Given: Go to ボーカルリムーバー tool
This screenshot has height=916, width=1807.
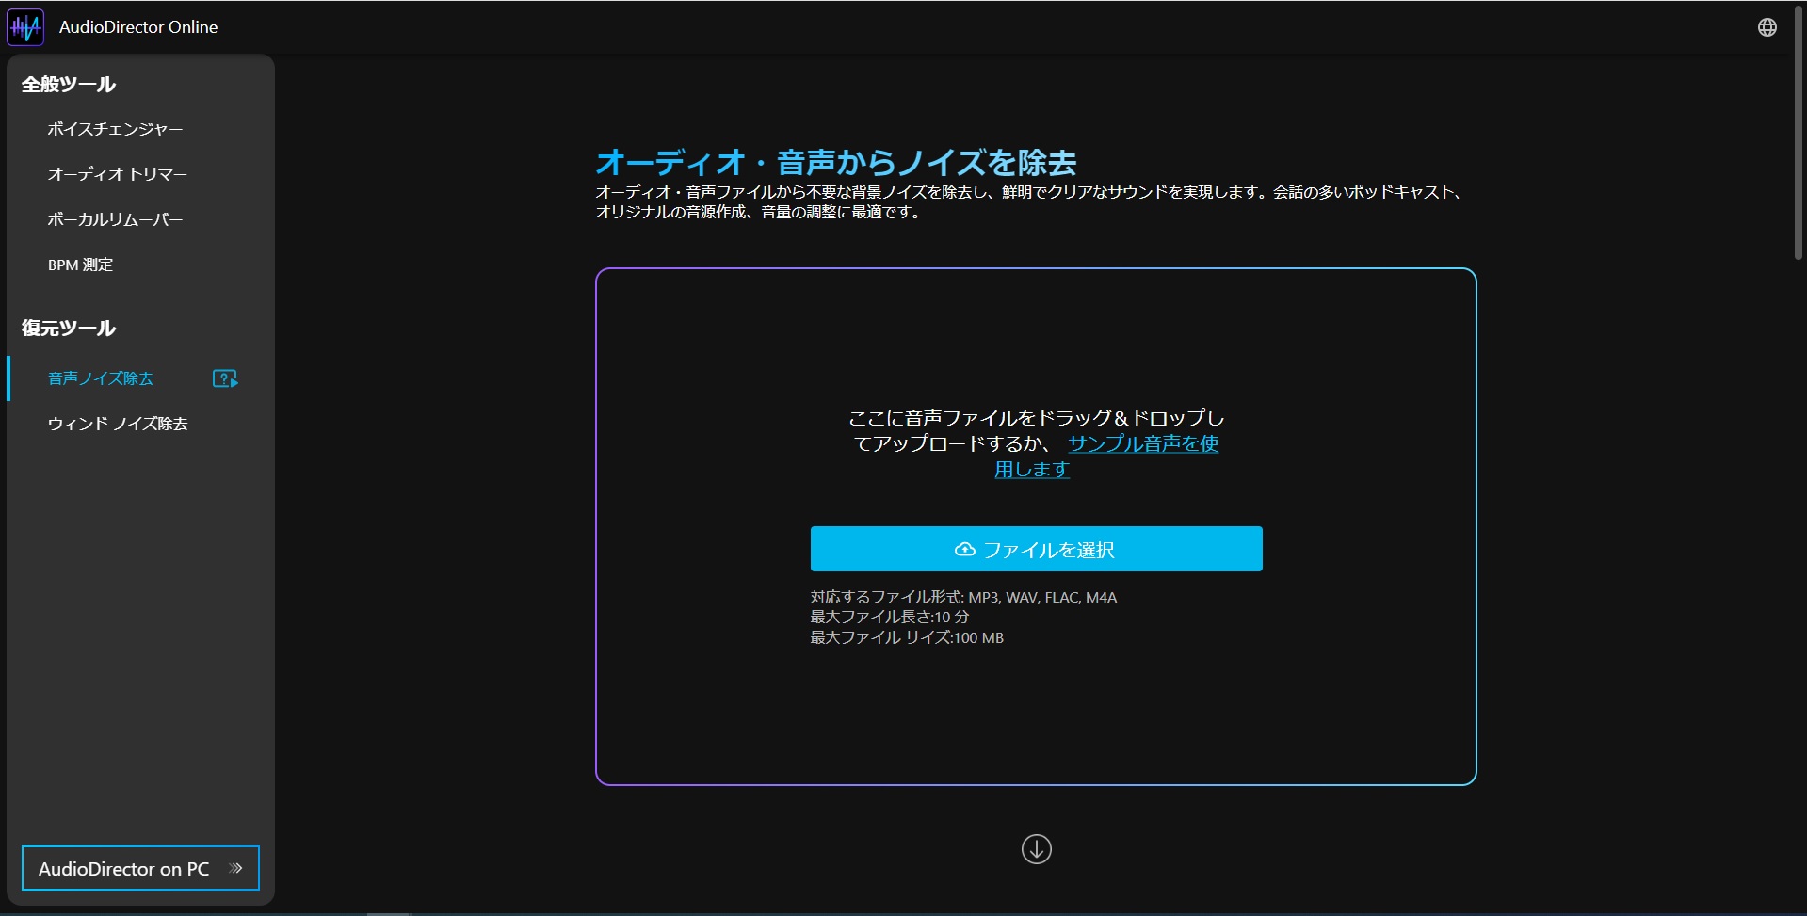Looking at the screenshot, I should click(x=115, y=219).
